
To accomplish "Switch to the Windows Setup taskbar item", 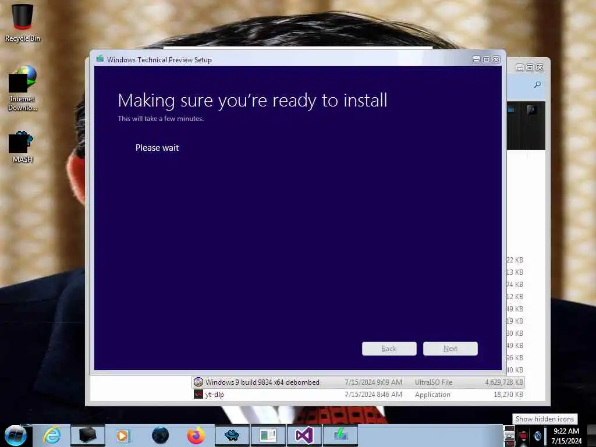I will pyautogui.click(x=340, y=435).
